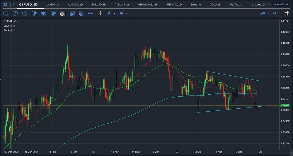Open settings gear of the topmost EMA
Image resolution: width=293 pixels, height=156 pixels.
[x=15, y=21]
